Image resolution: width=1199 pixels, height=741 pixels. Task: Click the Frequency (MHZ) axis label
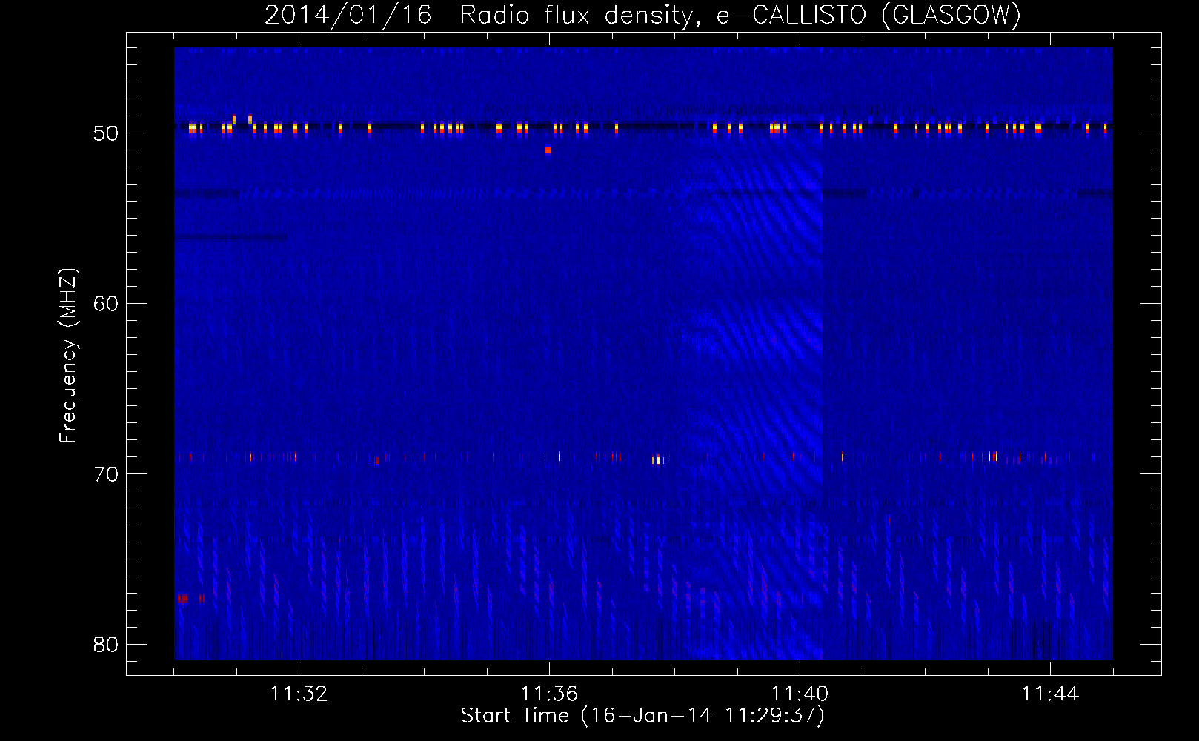pos(68,356)
